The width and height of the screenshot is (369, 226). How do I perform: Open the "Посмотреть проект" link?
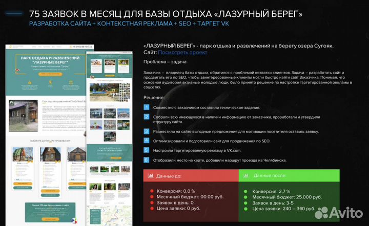182,52
